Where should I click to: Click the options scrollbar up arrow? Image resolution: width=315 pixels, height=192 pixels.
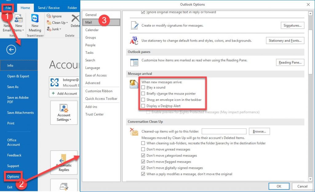(310, 14)
